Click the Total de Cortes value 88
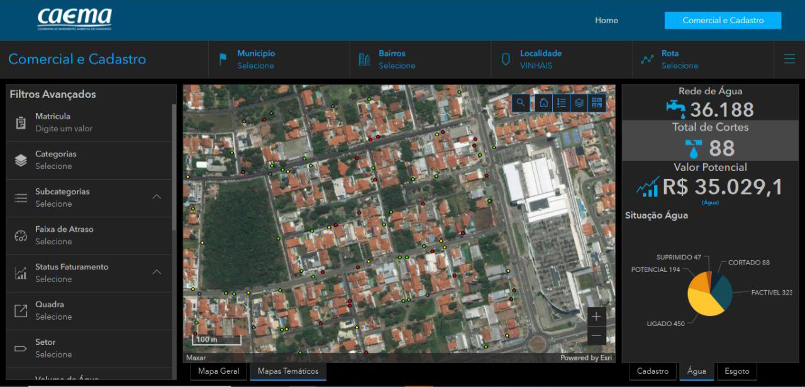Image resolution: width=805 pixels, height=387 pixels. click(722, 148)
